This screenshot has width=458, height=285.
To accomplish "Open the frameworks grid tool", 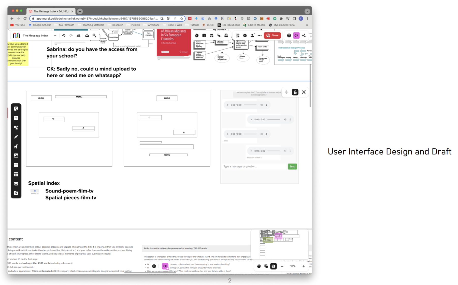I will tap(16, 165).
